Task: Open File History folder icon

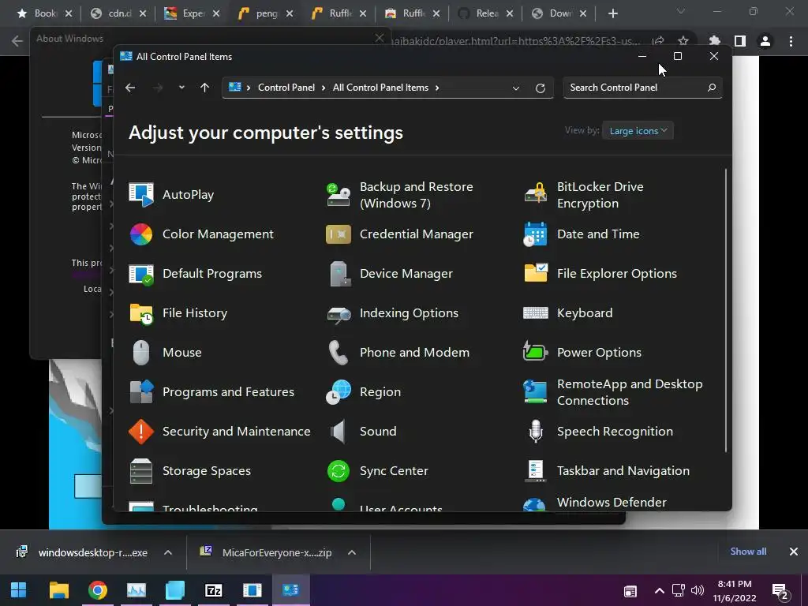Action: click(140, 313)
